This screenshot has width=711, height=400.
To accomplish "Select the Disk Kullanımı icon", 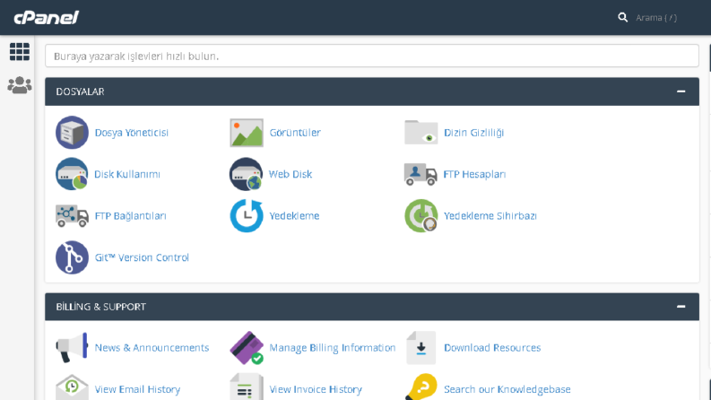I will tap(72, 174).
